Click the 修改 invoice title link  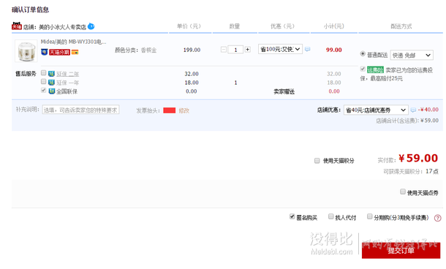click(x=184, y=110)
